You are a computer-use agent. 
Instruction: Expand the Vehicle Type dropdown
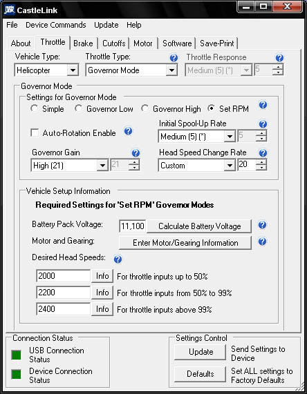pos(73,70)
